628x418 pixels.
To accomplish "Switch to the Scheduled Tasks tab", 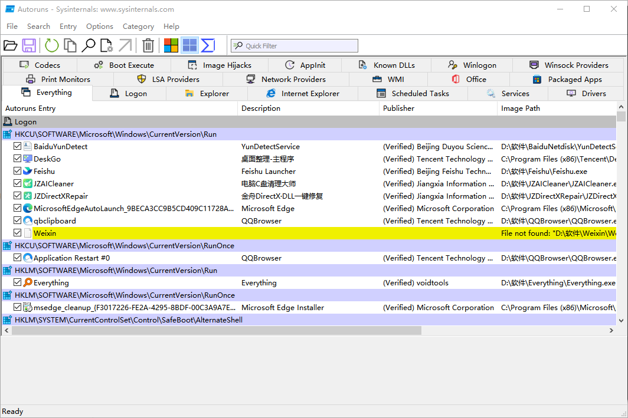I will (413, 94).
